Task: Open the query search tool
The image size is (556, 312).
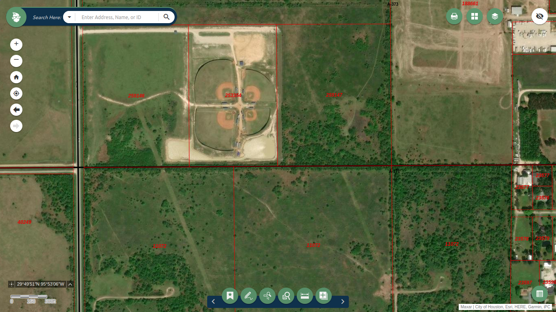Action: coord(286,296)
